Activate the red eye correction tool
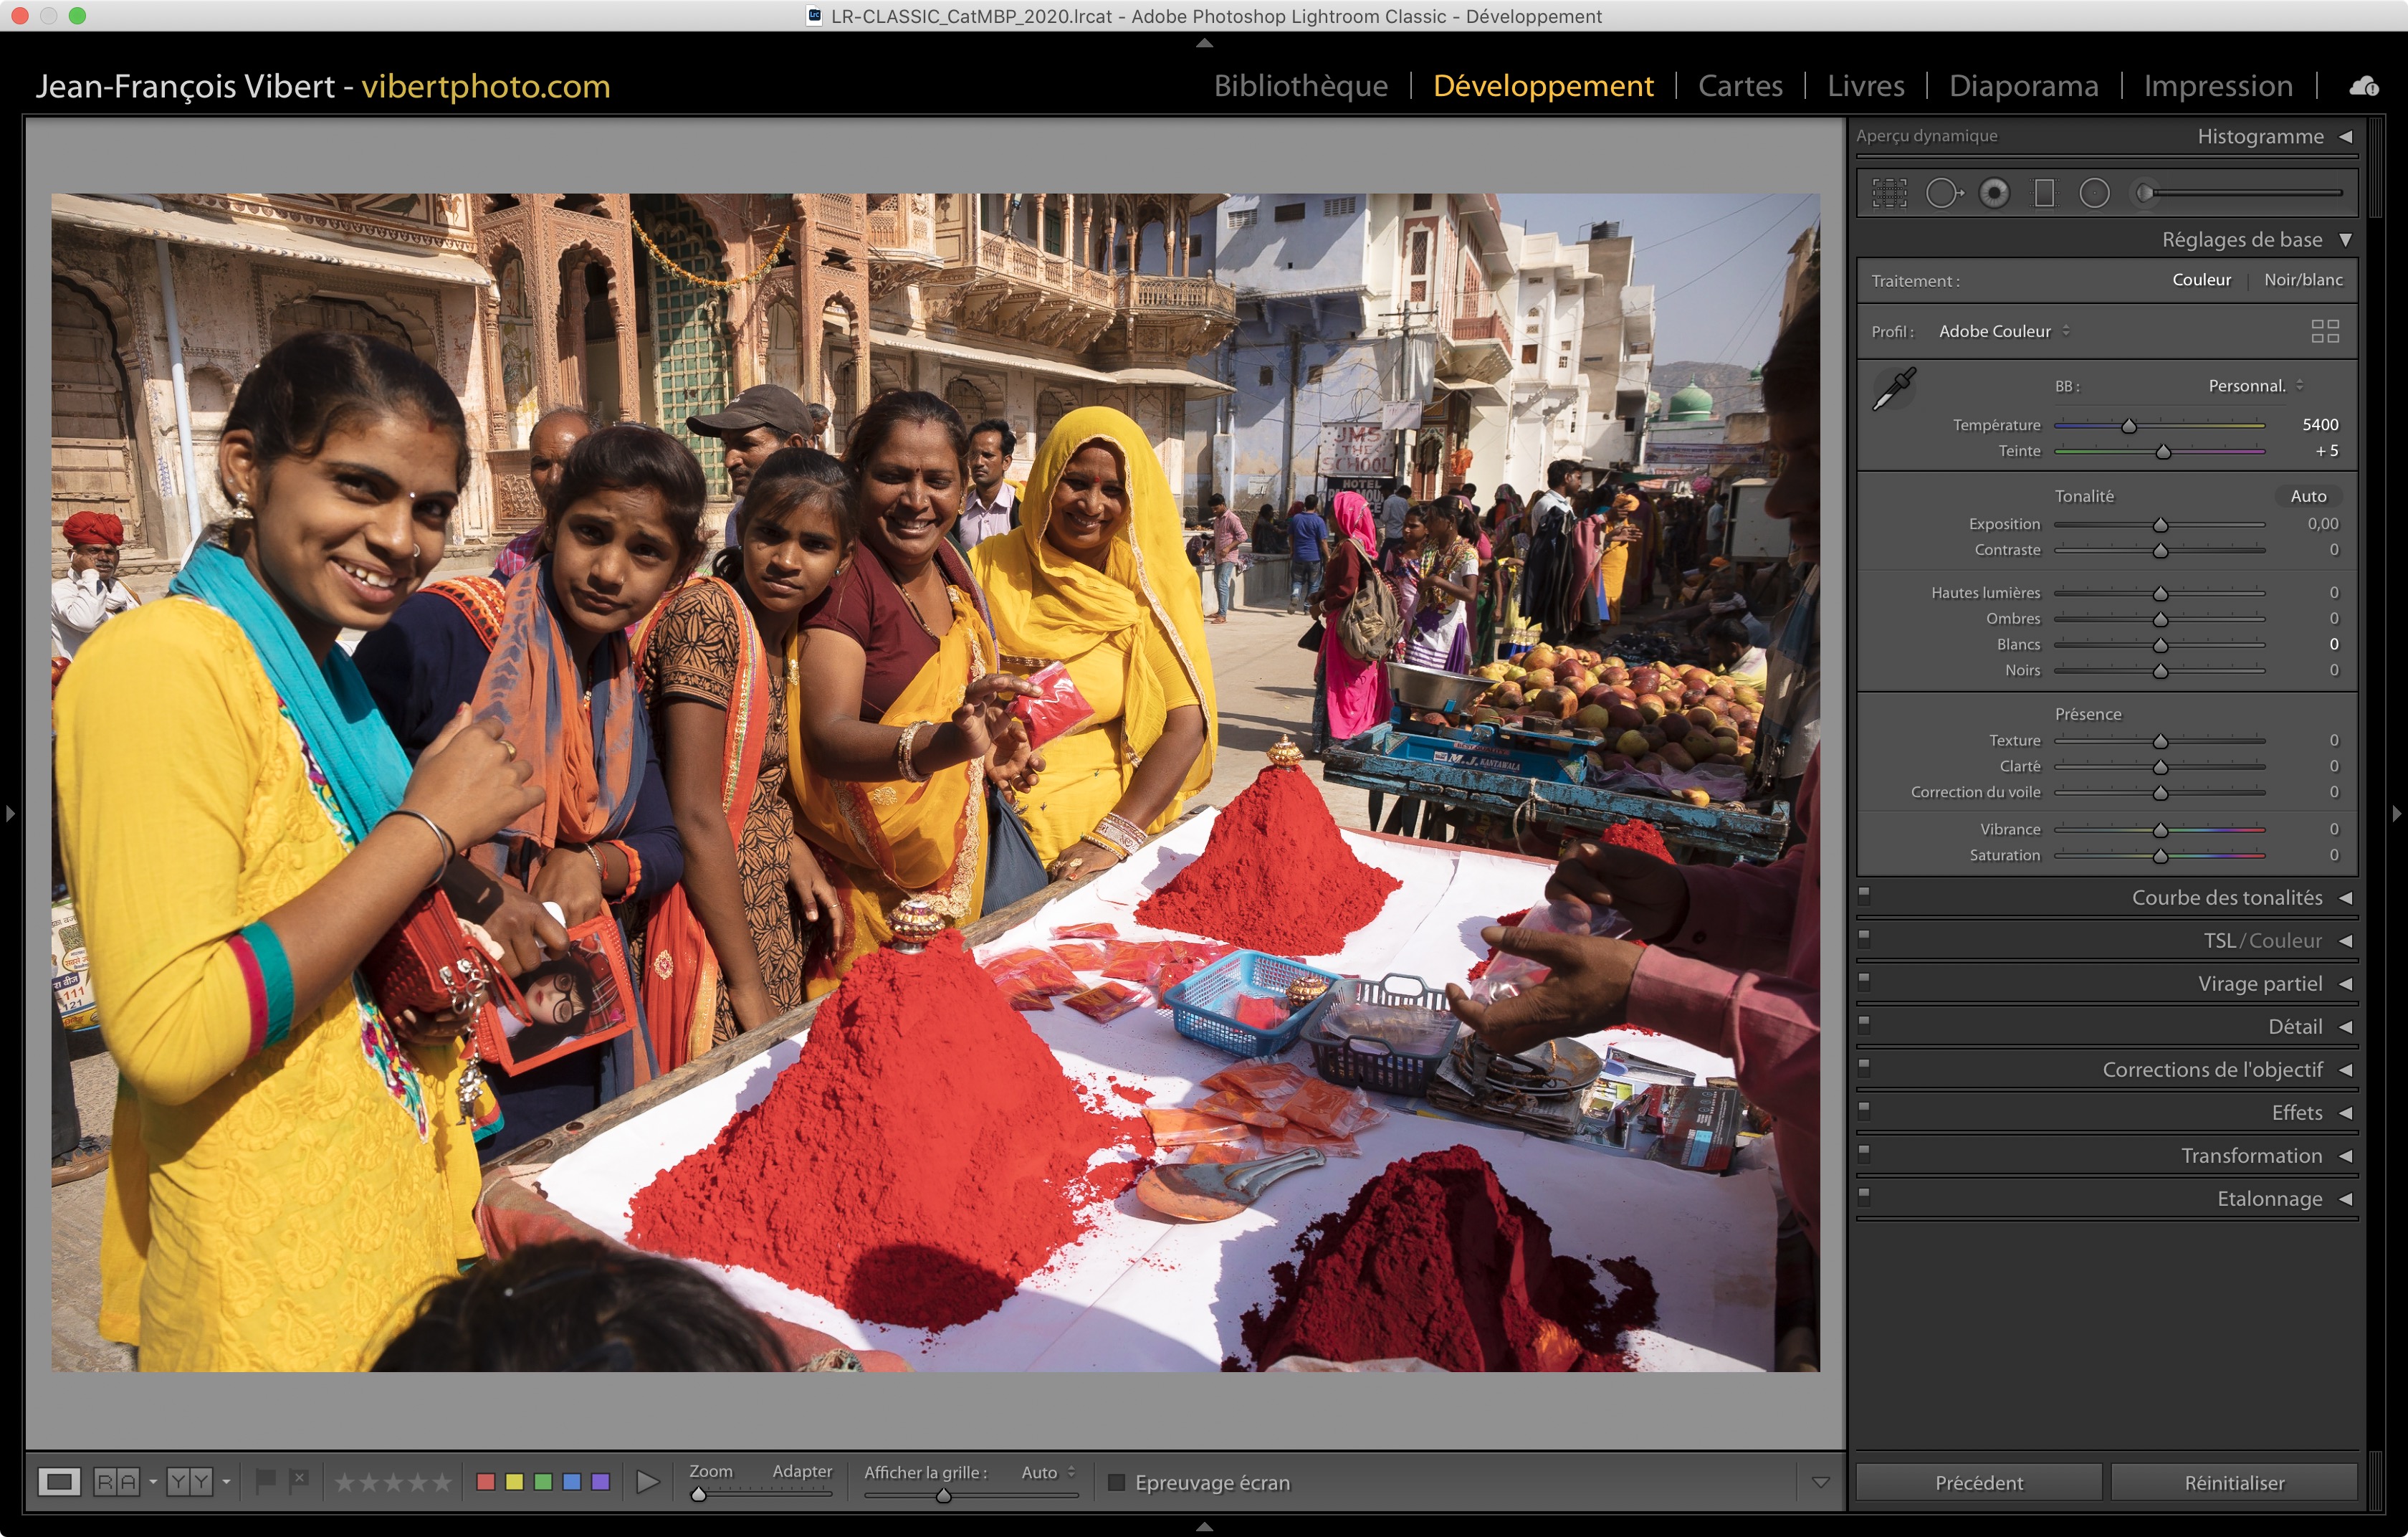This screenshot has width=2408, height=1537. pos(1994,193)
